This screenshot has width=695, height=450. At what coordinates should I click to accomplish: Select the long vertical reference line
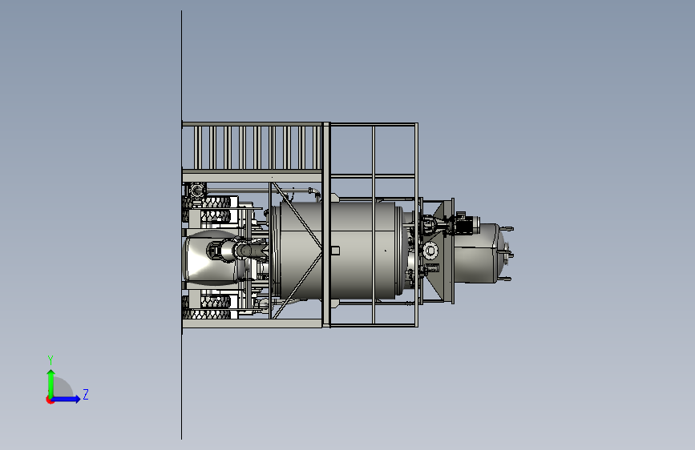coord(181,225)
